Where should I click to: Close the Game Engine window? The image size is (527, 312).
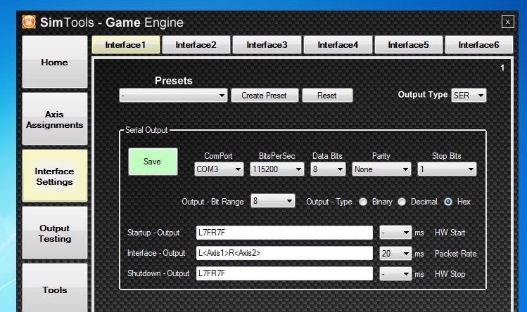point(507,22)
